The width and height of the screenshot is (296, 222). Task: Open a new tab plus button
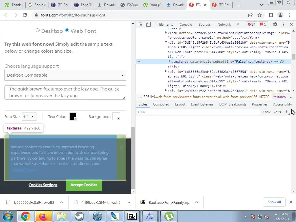[x=239, y=5]
